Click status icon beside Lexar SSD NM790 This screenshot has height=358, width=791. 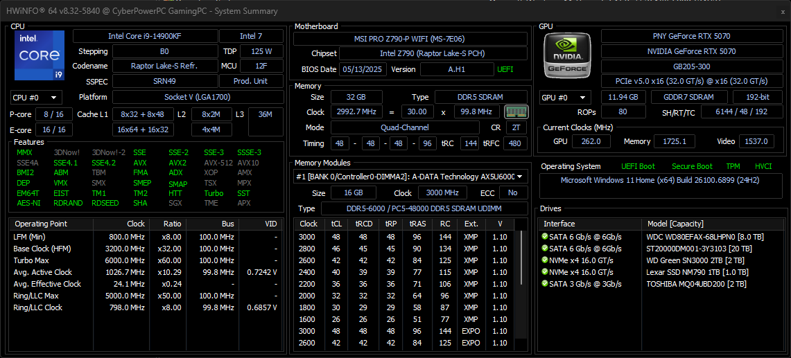click(544, 271)
